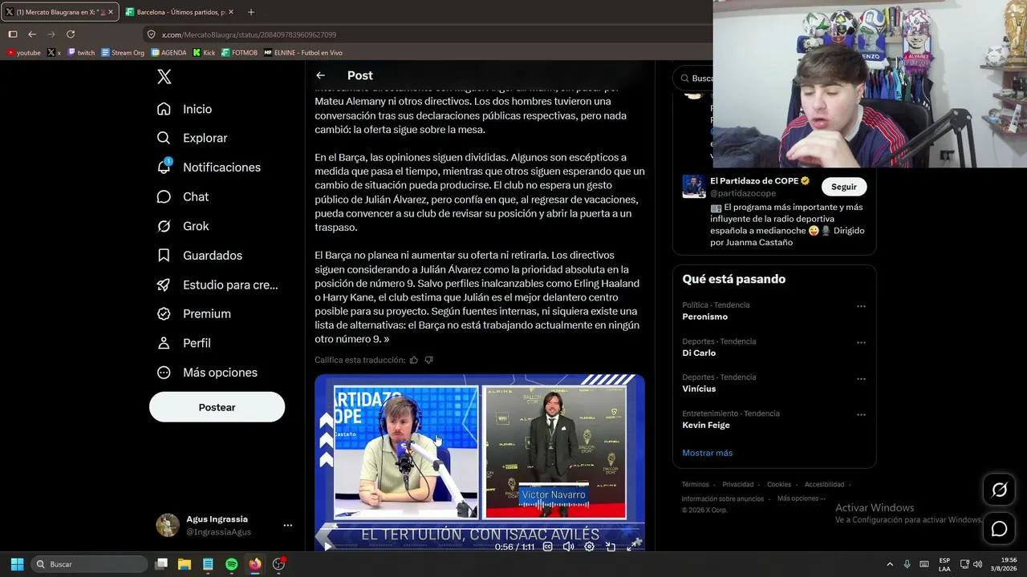Open Estudio para creadores

[217, 284]
